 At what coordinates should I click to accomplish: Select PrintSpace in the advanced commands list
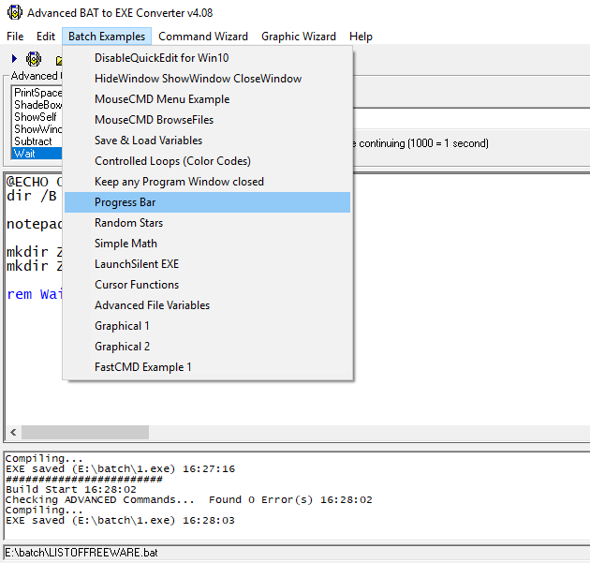click(37, 93)
